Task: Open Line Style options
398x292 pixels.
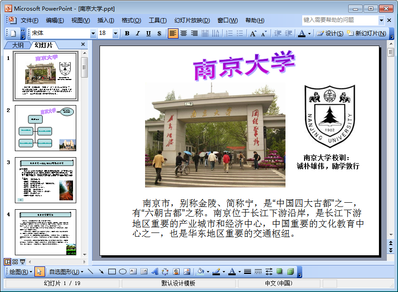Action: pyautogui.click(x=247, y=272)
